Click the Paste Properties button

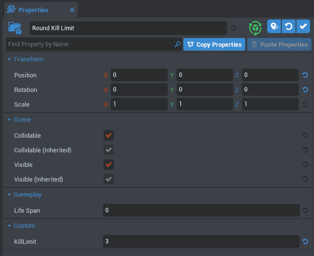279,44
